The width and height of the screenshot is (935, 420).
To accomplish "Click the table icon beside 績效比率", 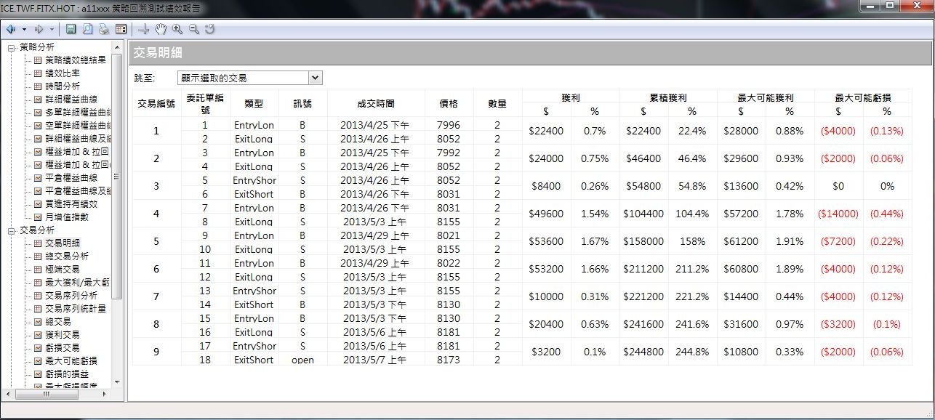I will pos(38,73).
